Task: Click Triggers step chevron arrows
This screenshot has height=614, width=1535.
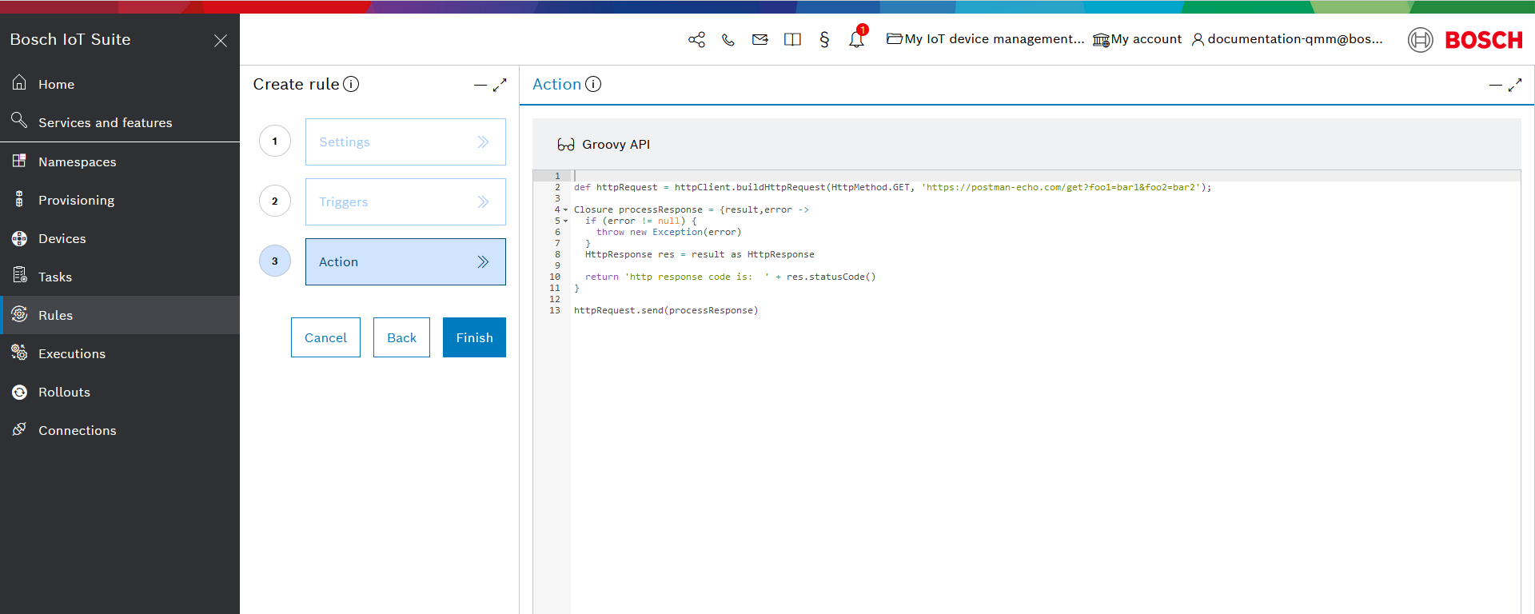Action: (x=483, y=201)
